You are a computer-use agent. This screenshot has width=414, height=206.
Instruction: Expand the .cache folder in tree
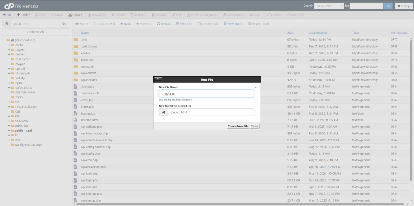point(9,45)
